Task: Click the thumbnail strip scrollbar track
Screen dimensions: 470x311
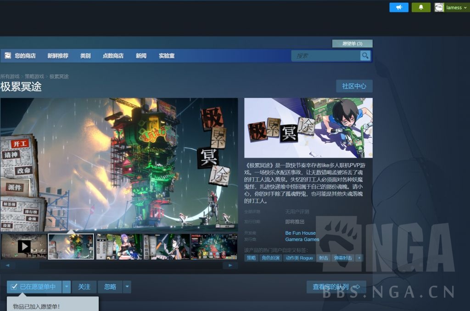Action: pyautogui.click(x=119, y=265)
